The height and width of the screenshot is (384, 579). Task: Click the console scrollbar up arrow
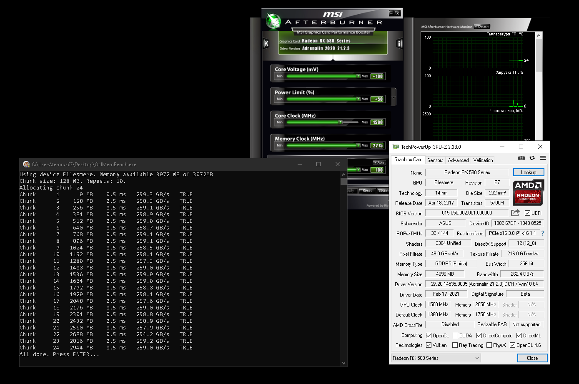point(343,174)
